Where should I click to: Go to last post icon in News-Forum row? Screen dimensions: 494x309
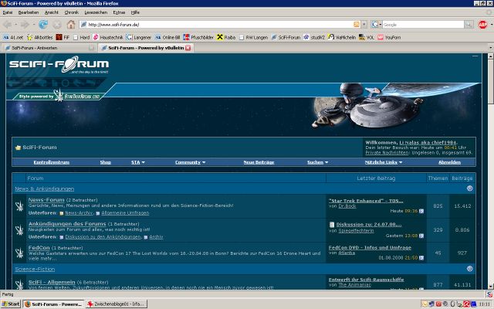pos(421,210)
